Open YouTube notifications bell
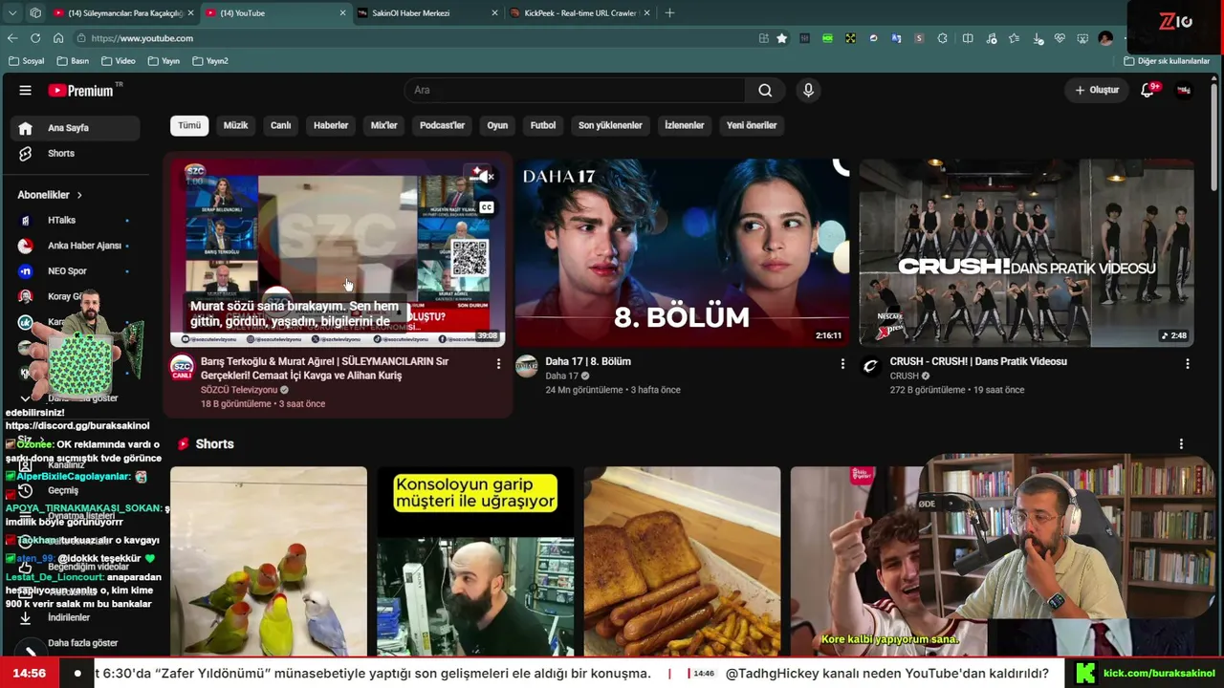The width and height of the screenshot is (1224, 688). tap(1147, 90)
